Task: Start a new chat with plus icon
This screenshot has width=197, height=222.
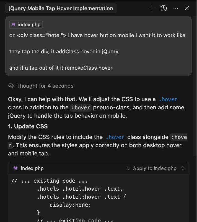Action: tap(152, 8)
